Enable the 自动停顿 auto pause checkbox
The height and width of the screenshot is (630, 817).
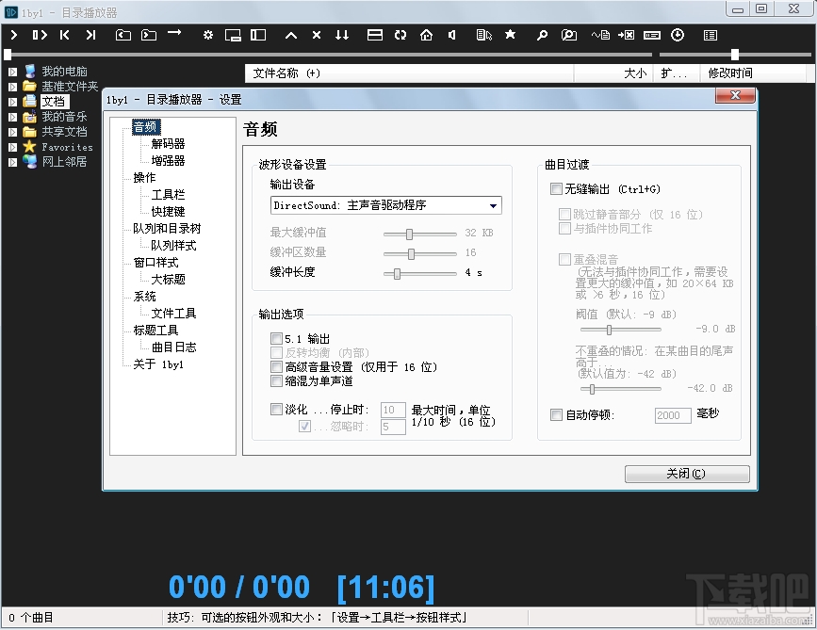tap(556, 415)
